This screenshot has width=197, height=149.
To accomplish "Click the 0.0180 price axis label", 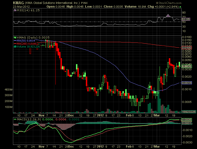I will tap(187, 37).
